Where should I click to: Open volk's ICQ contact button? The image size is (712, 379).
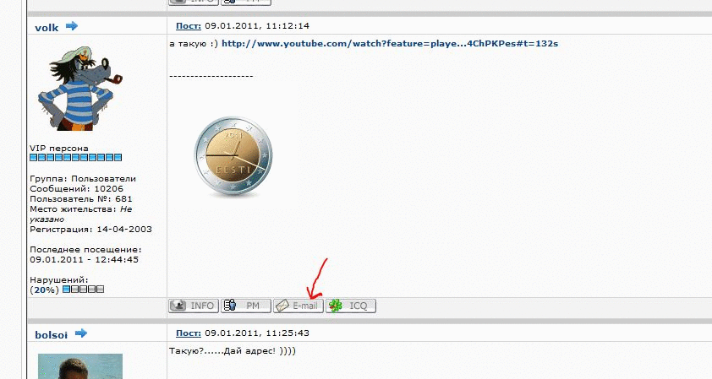(351, 306)
